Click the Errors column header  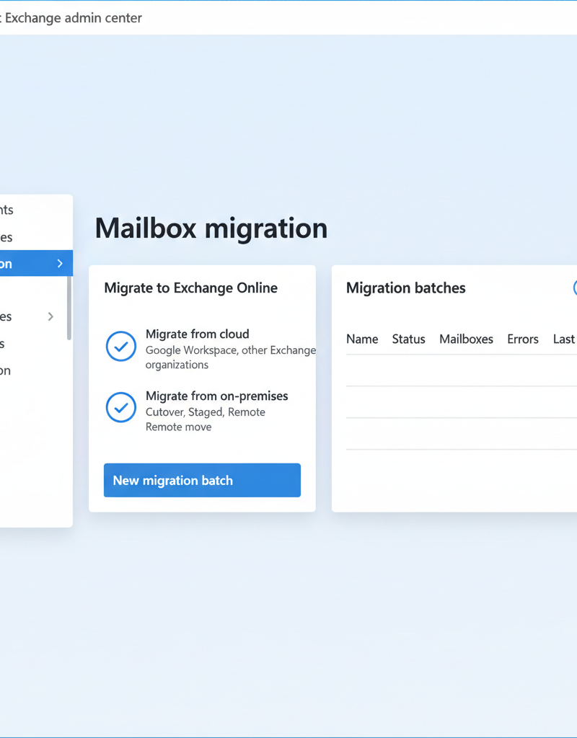(x=523, y=339)
